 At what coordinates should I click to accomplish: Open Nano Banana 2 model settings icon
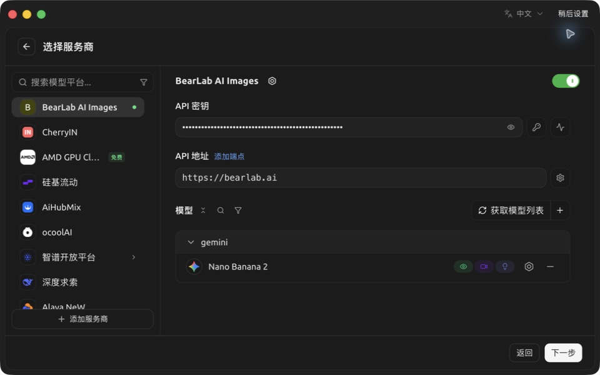coord(529,267)
